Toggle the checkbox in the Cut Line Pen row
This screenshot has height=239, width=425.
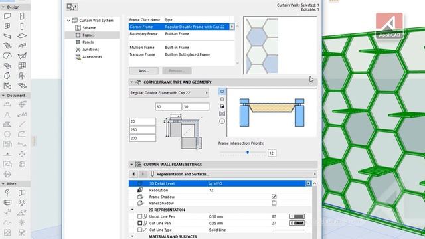click(139, 223)
